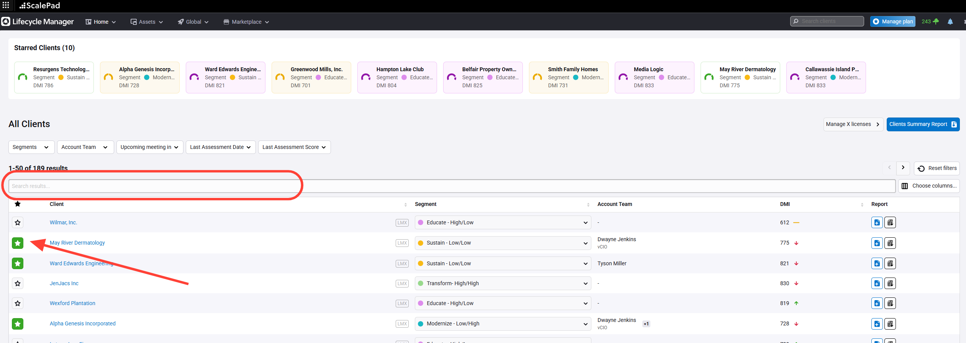This screenshot has width=966, height=343.
Task: Click the notifications bell icon
Action: [950, 22]
